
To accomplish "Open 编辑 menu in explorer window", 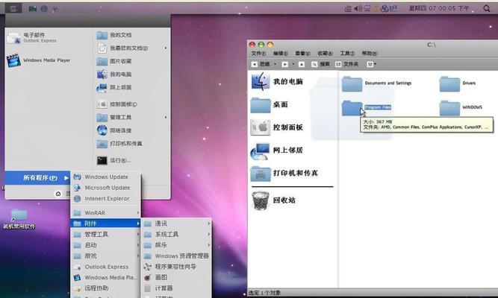I will pyautogui.click(x=281, y=53).
